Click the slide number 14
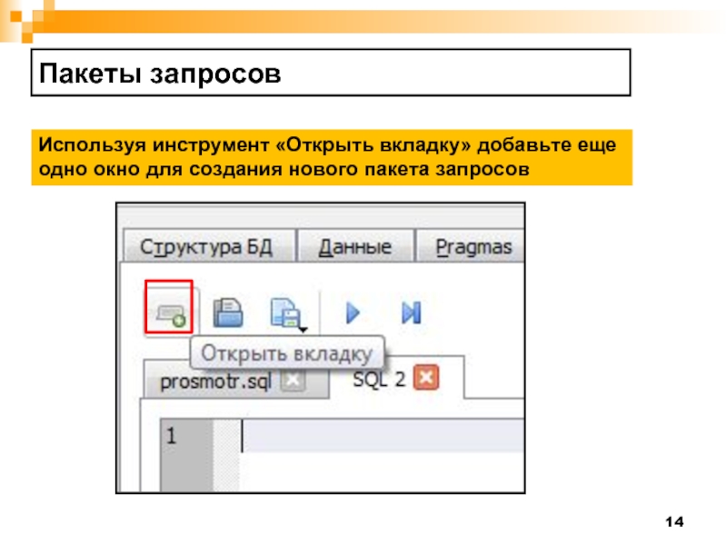The height and width of the screenshot is (545, 727). [674, 521]
